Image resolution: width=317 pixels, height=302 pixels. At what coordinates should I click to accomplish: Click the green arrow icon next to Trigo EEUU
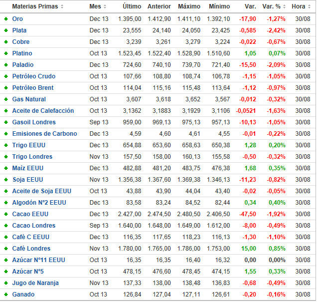click(5, 145)
